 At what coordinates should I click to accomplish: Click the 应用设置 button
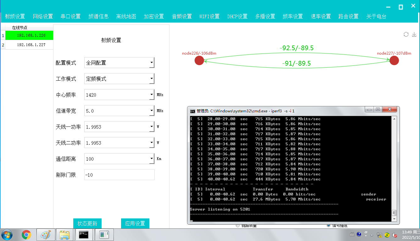[135, 223]
